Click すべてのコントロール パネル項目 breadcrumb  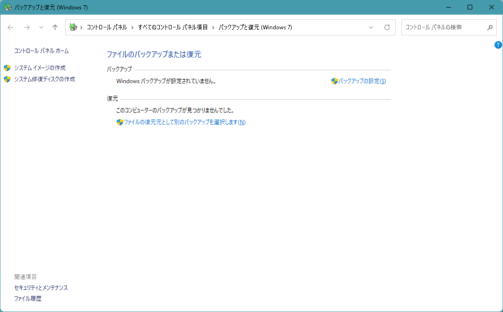pos(173,27)
